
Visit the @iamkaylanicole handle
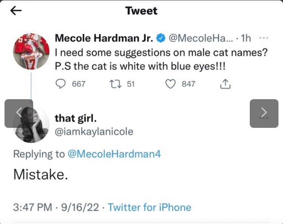click(x=94, y=131)
